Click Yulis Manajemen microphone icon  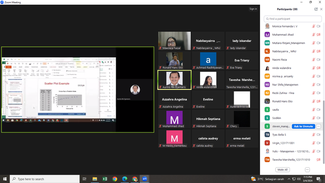point(314,151)
